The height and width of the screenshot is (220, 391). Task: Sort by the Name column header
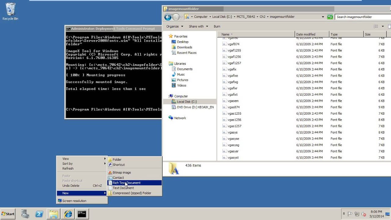point(256,34)
